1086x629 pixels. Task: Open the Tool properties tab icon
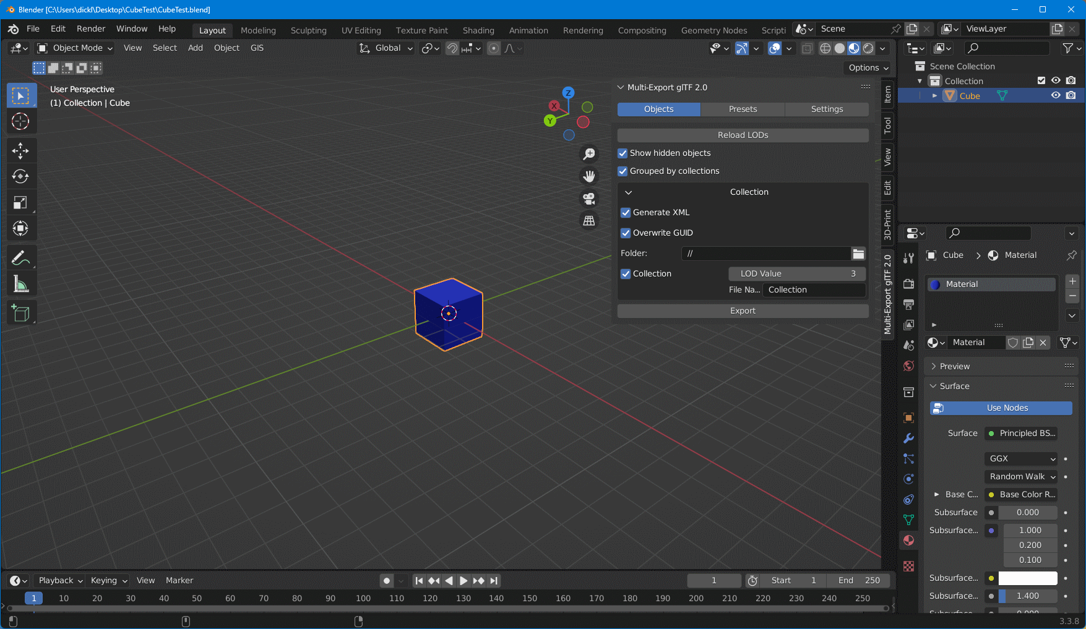point(908,258)
